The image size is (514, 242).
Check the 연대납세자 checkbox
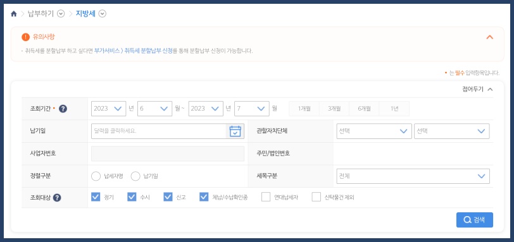[266, 197]
